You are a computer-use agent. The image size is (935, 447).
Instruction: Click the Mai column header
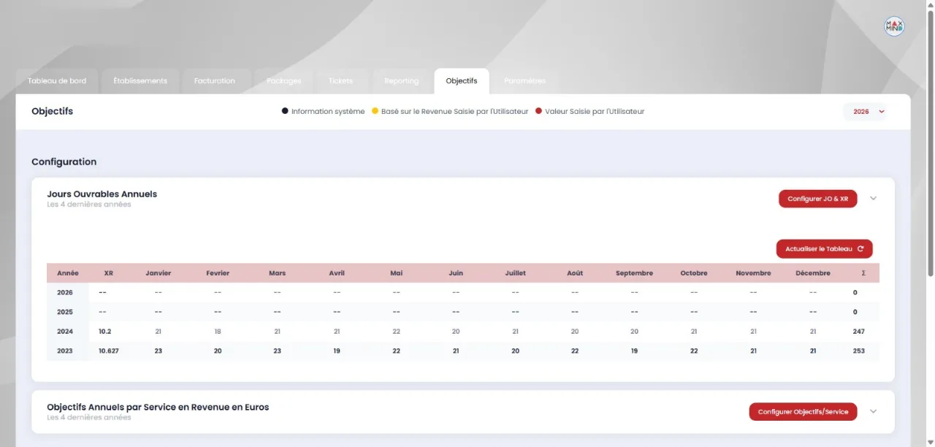(396, 273)
